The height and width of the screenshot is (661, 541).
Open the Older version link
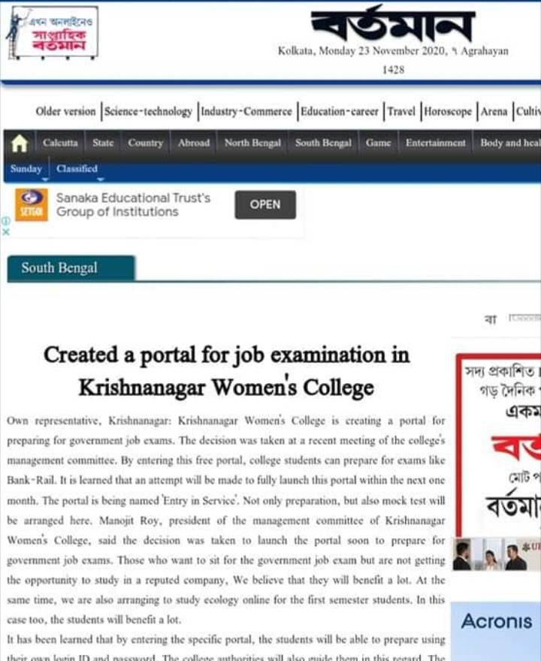pyautogui.click(x=65, y=112)
